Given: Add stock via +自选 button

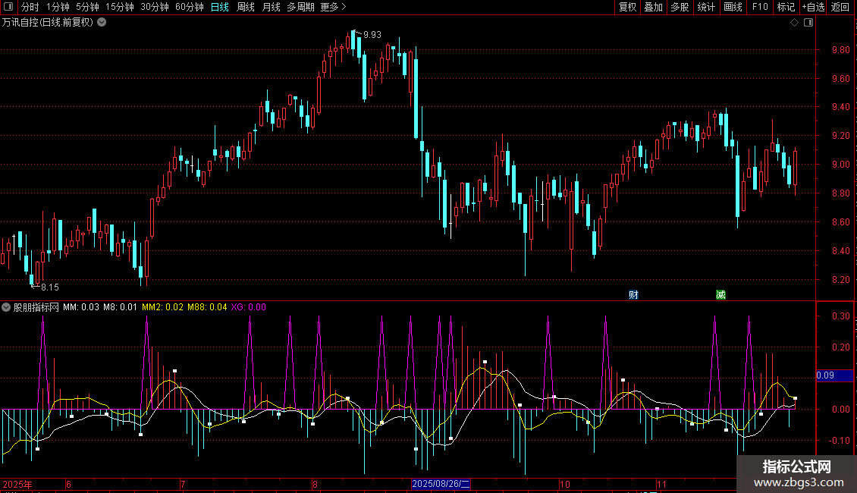Looking at the screenshot, I should pyautogui.click(x=813, y=7).
